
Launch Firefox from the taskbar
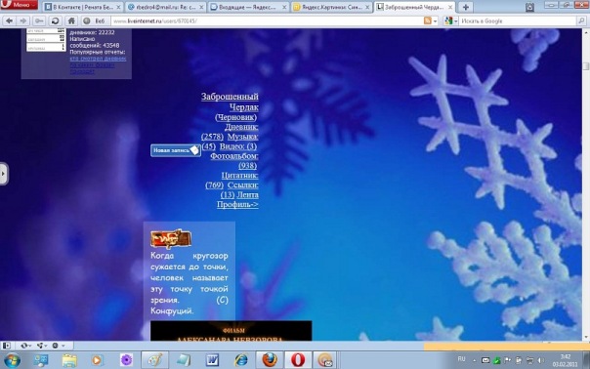[x=270, y=360]
